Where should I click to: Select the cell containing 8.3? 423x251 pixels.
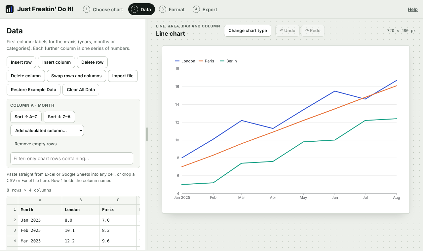118,231
